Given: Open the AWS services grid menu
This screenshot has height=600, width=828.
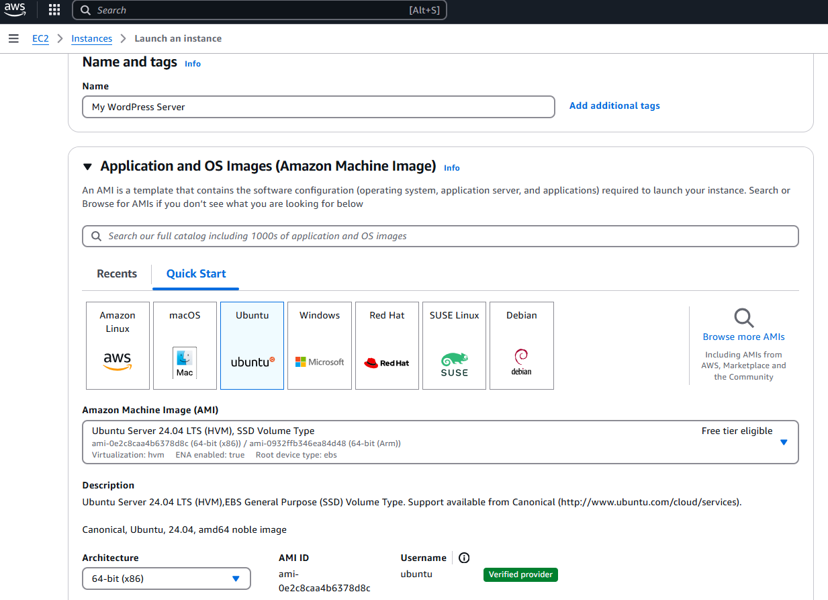Looking at the screenshot, I should 54,10.
